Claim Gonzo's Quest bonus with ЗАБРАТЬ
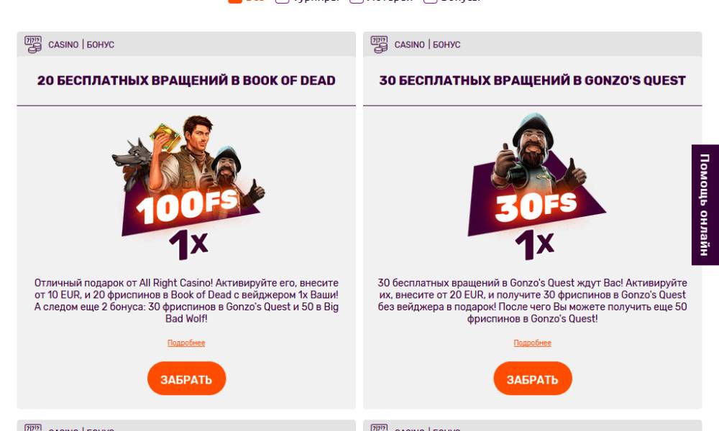Viewport: 719px width, 431px height. tap(533, 379)
